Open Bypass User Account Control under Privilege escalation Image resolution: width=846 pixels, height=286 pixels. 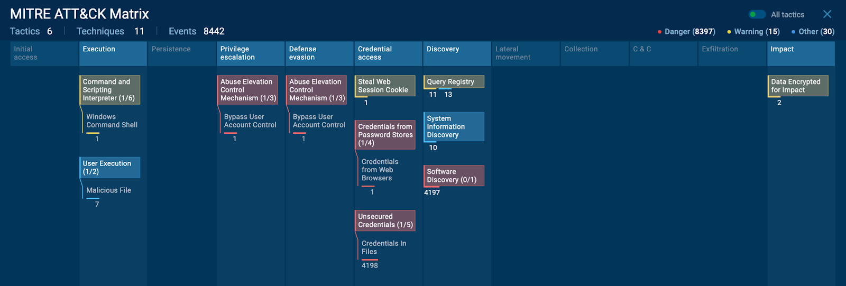coord(250,121)
